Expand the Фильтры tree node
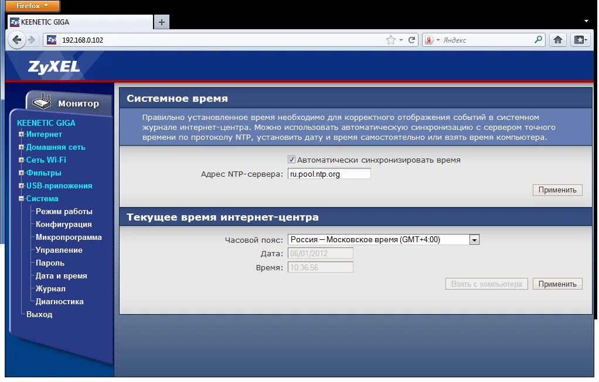 click(x=21, y=173)
